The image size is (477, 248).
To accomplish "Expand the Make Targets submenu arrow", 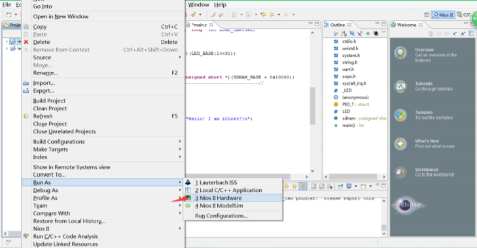I will (x=180, y=149).
